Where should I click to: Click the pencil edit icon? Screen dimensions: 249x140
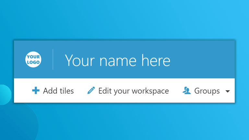click(x=91, y=90)
